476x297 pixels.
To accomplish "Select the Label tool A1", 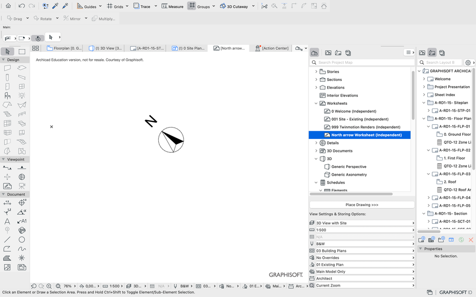I will 22,221.
